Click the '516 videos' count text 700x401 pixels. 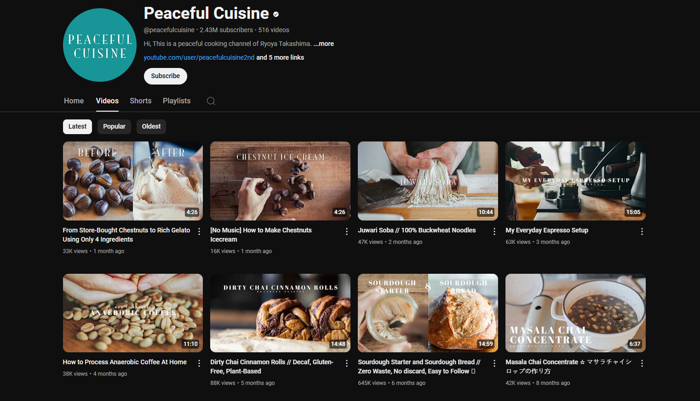coord(274,30)
